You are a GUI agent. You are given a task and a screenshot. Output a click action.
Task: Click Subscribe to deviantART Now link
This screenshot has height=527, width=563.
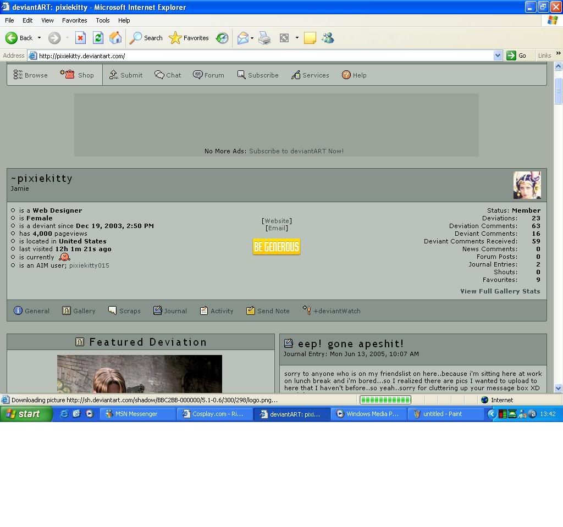point(296,151)
